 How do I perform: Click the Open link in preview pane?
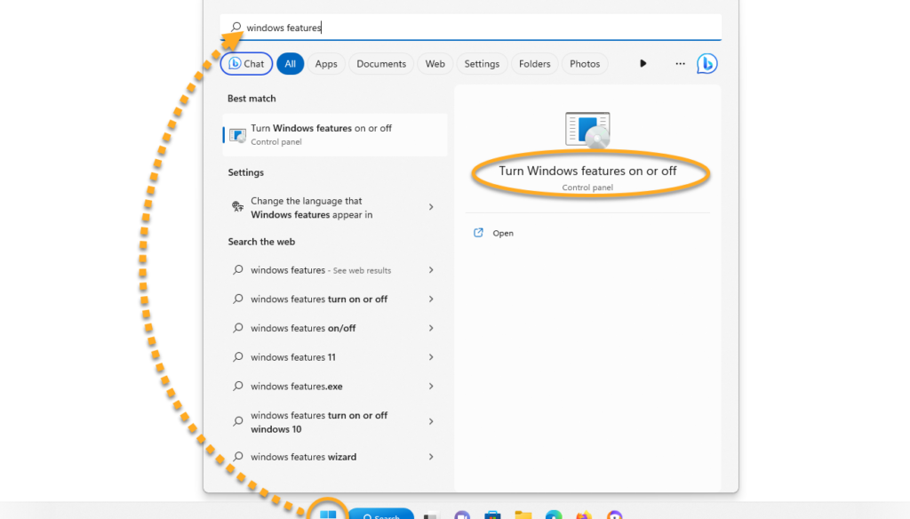coord(503,233)
